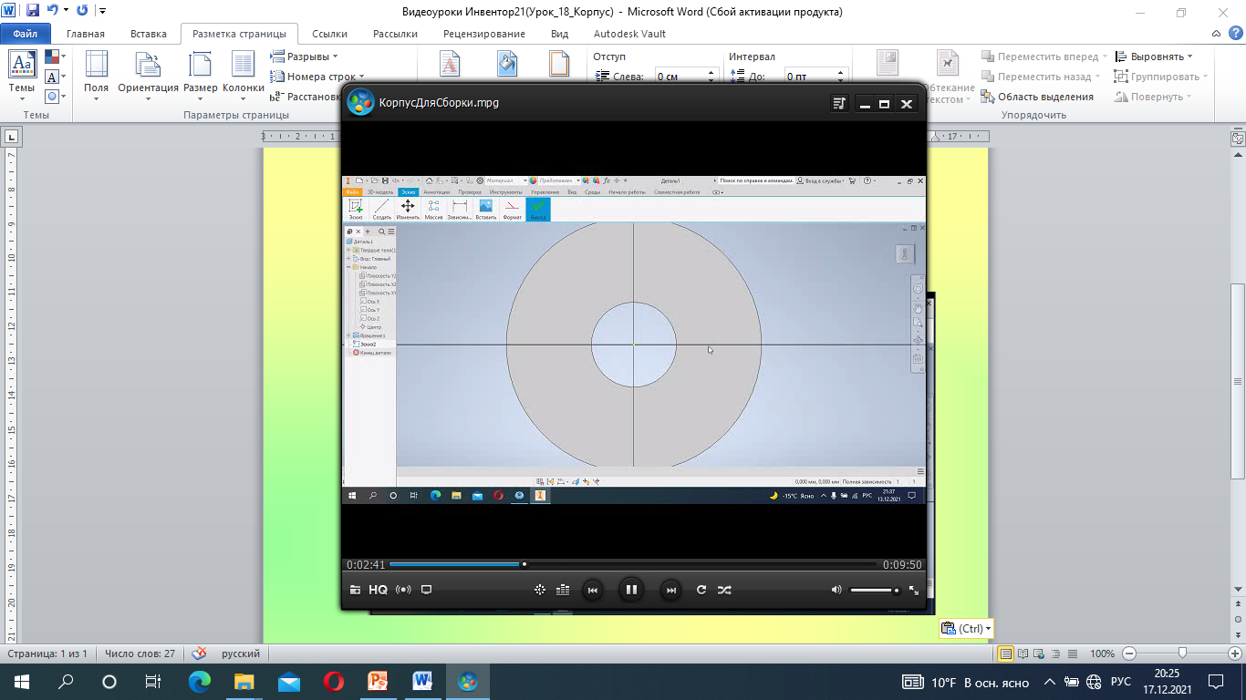Select the Print Layout view button

pos(1006,654)
